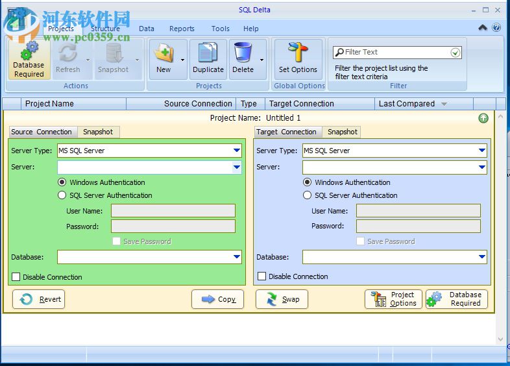Open the Tools ribbon tab
The height and width of the screenshot is (366, 510).
(x=221, y=29)
